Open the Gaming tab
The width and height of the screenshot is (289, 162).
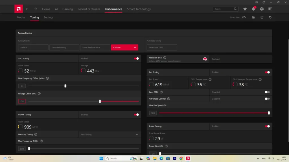click(67, 9)
